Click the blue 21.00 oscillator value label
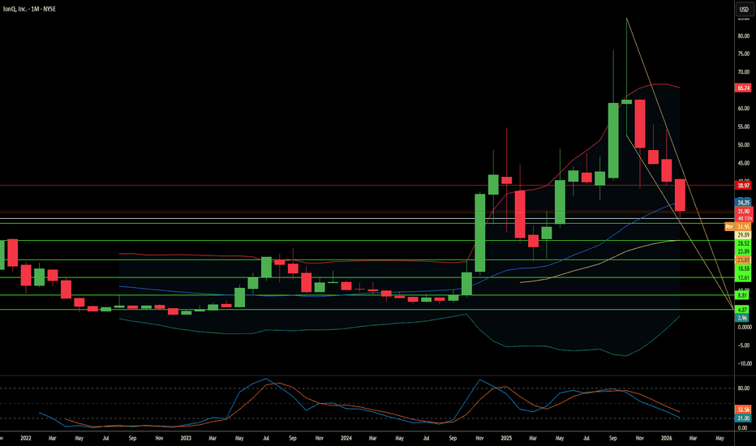756x446 pixels. point(743,418)
